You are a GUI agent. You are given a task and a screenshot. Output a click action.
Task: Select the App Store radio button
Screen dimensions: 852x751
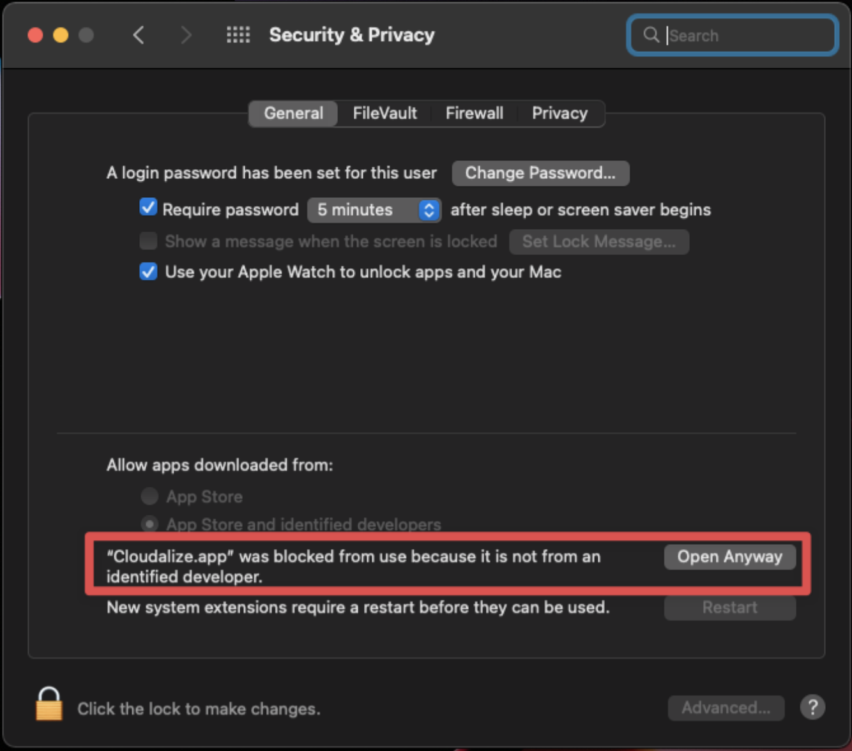click(x=149, y=496)
